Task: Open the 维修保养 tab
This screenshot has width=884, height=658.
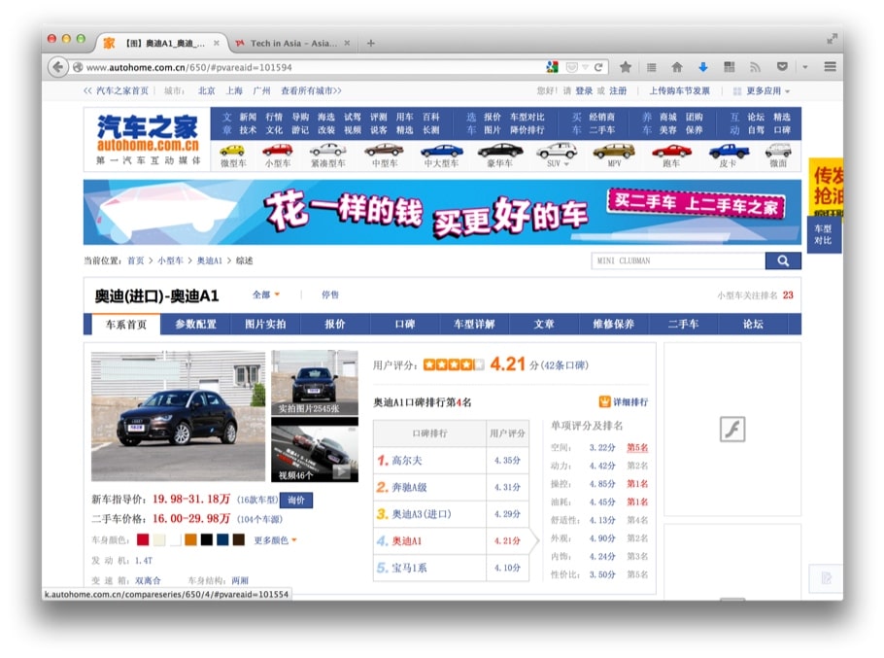Action: coord(614,325)
